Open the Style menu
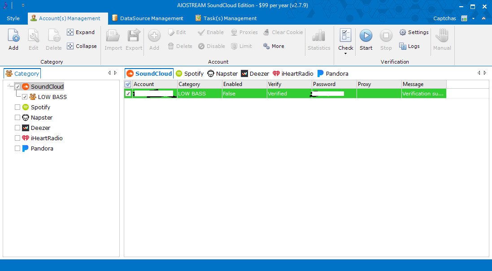Viewport: 492px width, 271px height. pos(13,18)
